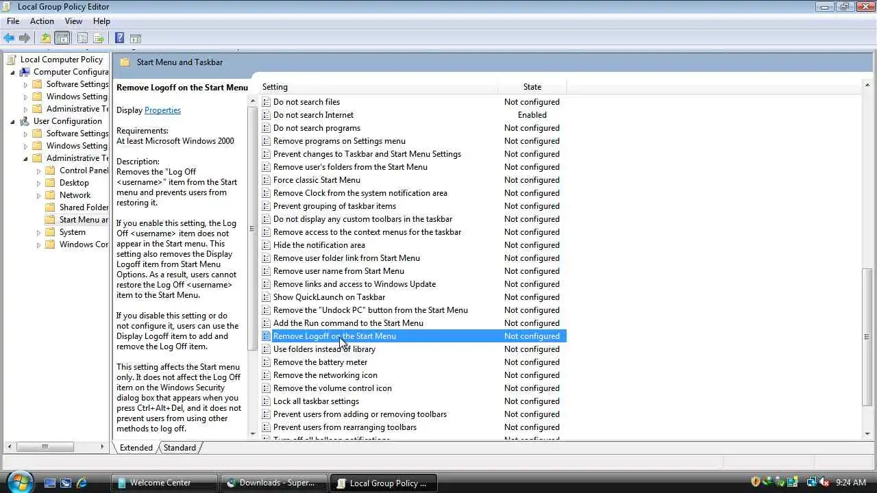Click the security shield tray icon
Viewport: 877px width, 493px height.
pos(756,482)
